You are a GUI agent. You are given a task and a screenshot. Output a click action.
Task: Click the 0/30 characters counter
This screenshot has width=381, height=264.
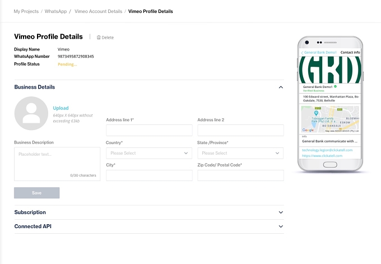(83, 175)
